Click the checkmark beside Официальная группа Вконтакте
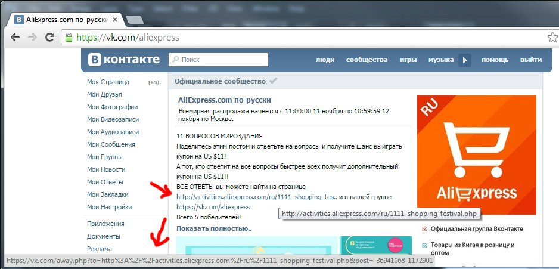This screenshot has width=559, height=269. click(424, 228)
